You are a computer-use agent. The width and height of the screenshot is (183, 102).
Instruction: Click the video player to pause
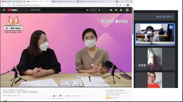click(x=66, y=50)
